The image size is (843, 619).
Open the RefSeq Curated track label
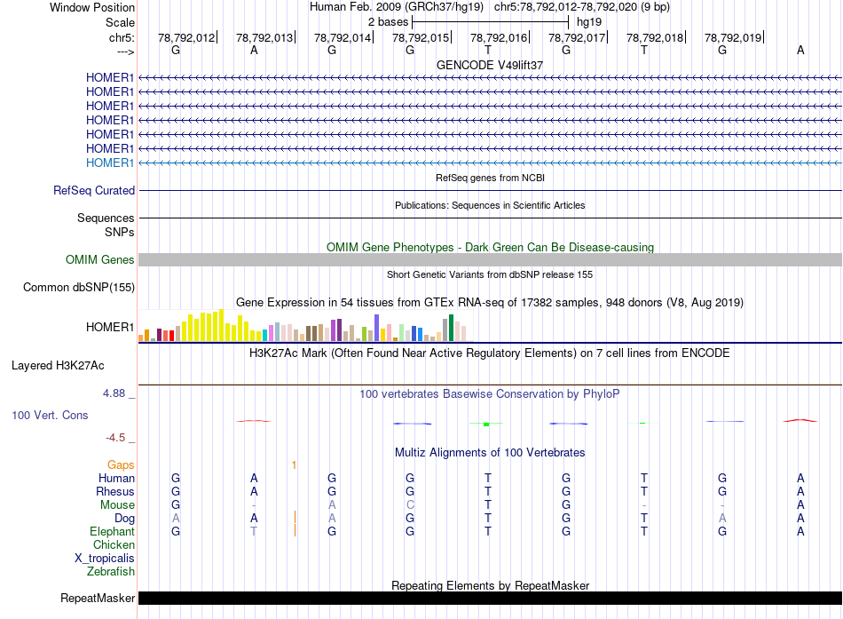tap(94, 190)
